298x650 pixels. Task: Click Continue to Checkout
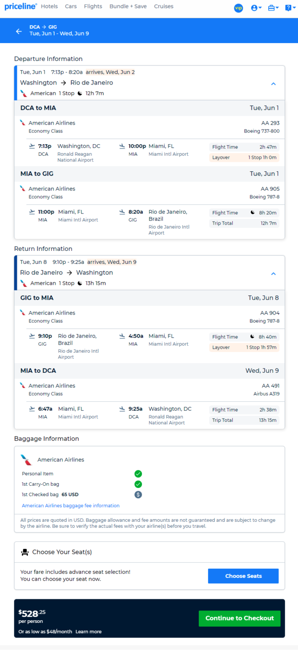(x=240, y=618)
